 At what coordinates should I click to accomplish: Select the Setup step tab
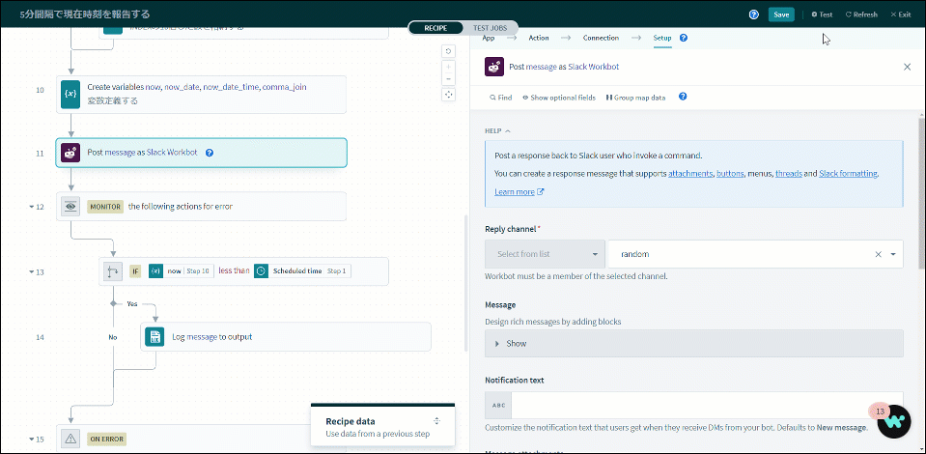(662, 38)
